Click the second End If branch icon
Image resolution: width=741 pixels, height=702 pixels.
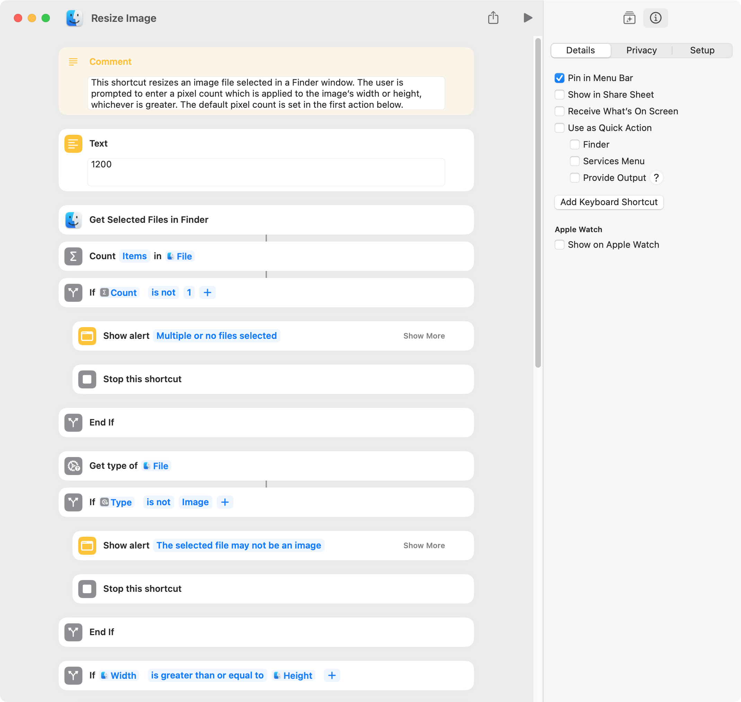coord(73,632)
